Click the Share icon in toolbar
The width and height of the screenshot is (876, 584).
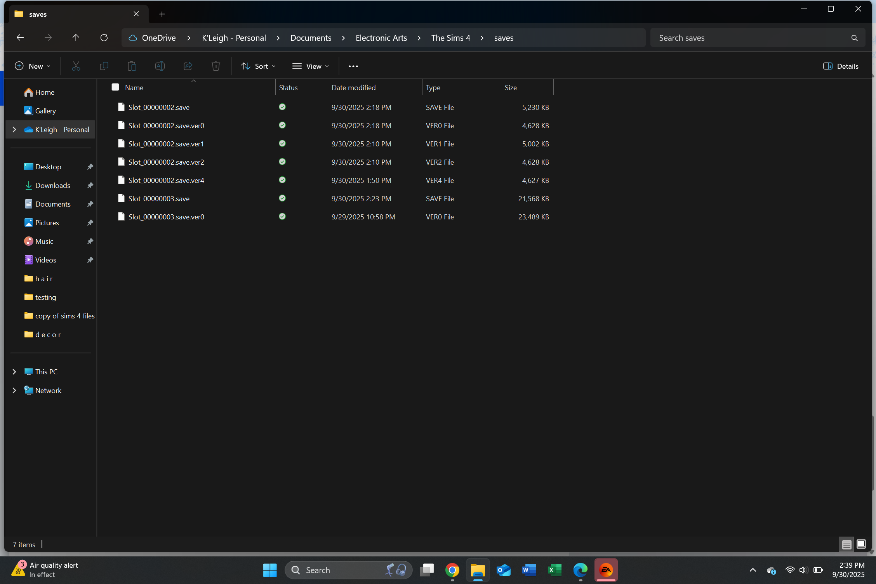[188, 66]
